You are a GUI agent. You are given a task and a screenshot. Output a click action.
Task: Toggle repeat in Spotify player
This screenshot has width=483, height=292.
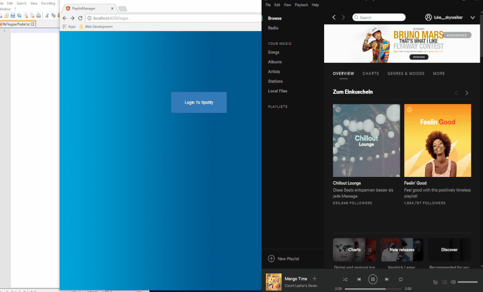click(x=400, y=279)
